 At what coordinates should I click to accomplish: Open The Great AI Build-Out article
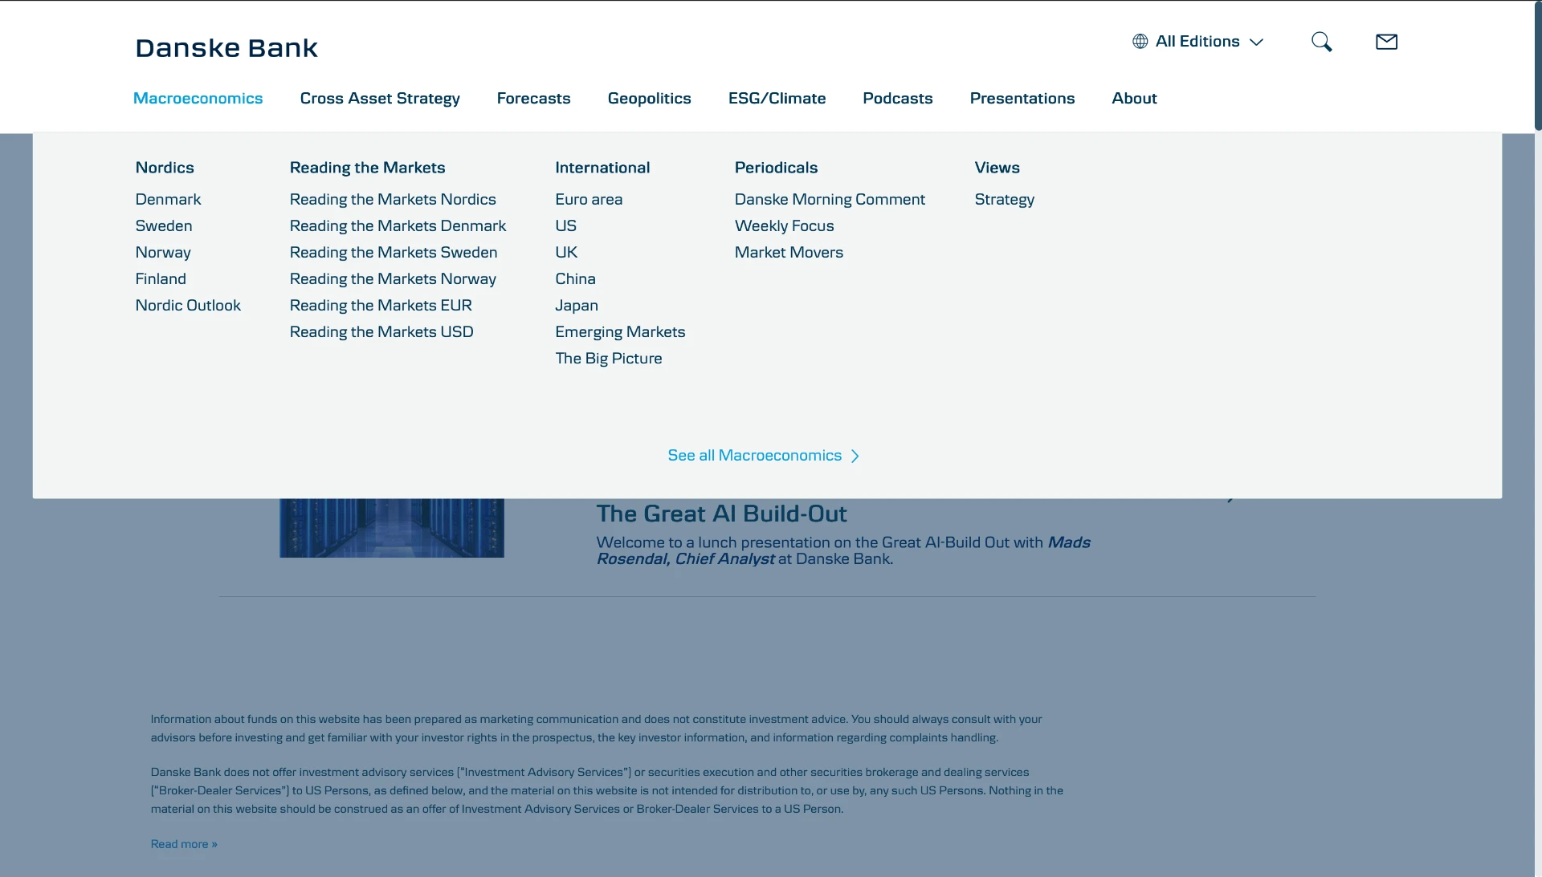tap(721, 514)
